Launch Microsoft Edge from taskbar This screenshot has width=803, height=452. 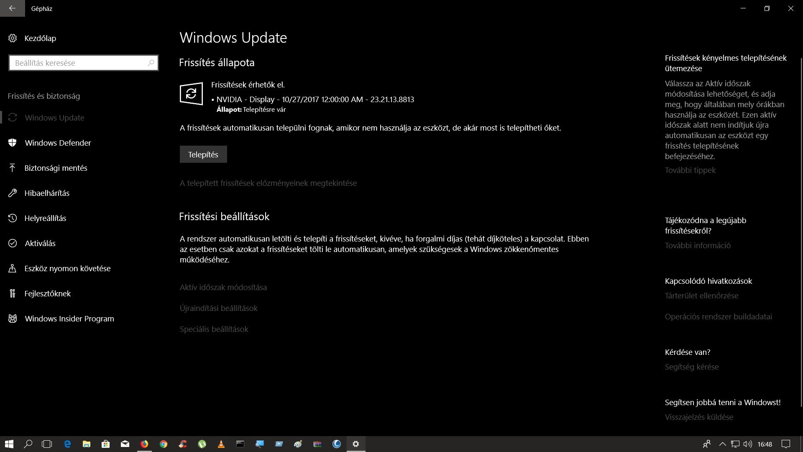click(67, 444)
